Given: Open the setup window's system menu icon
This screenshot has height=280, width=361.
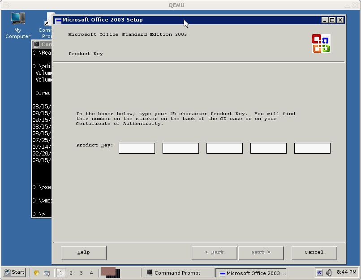Looking at the screenshot, I should (x=58, y=20).
